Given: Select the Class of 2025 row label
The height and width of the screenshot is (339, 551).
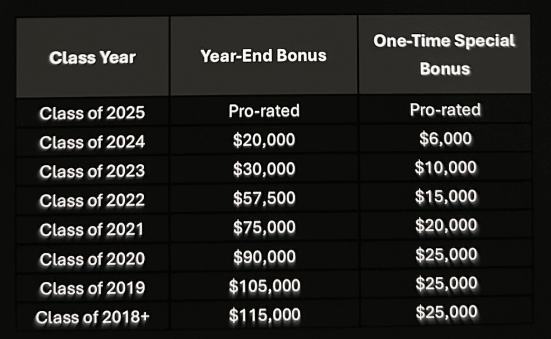Looking at the screenshot, I should coord(92,113).
